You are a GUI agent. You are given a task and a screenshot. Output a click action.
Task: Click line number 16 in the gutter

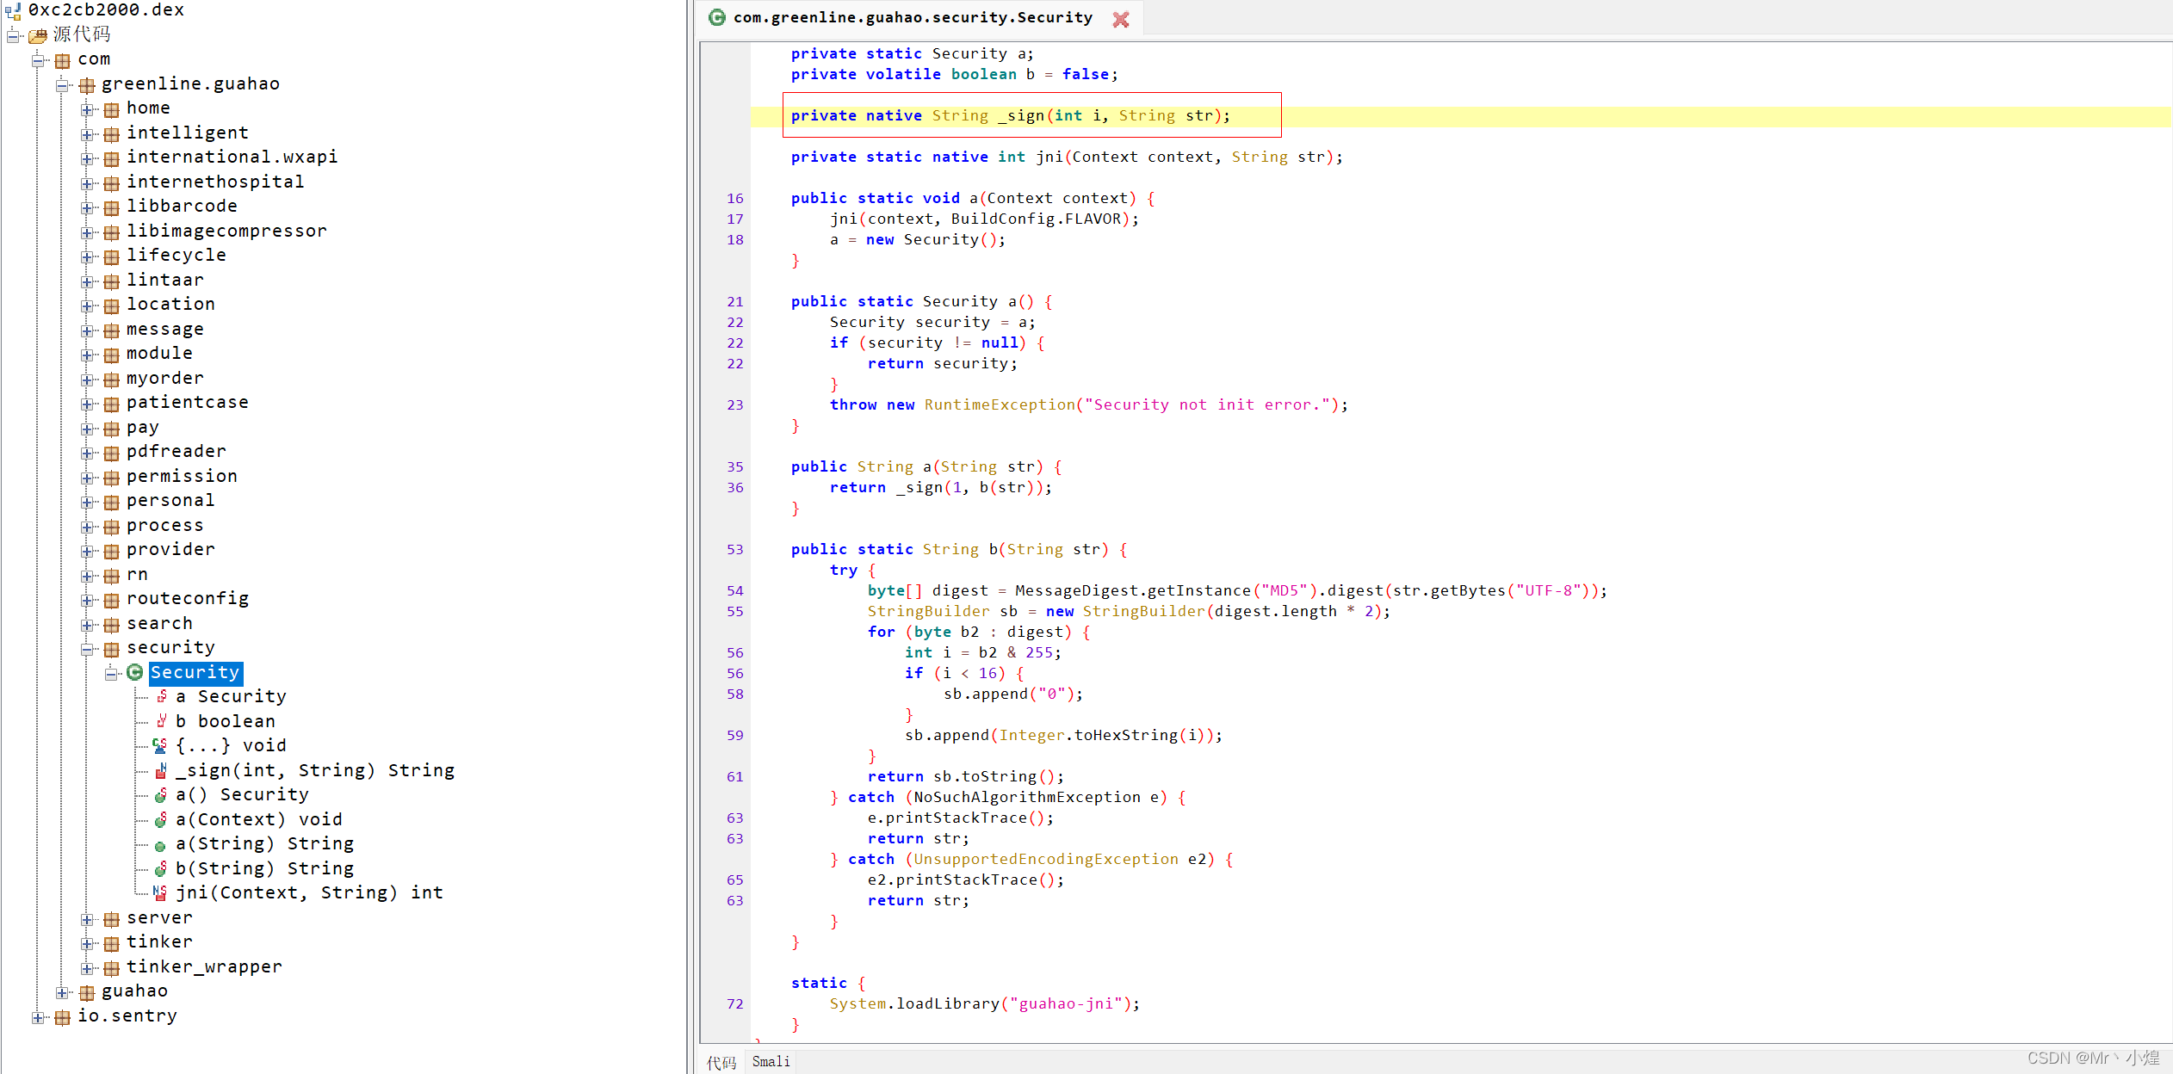pos(734,198)
